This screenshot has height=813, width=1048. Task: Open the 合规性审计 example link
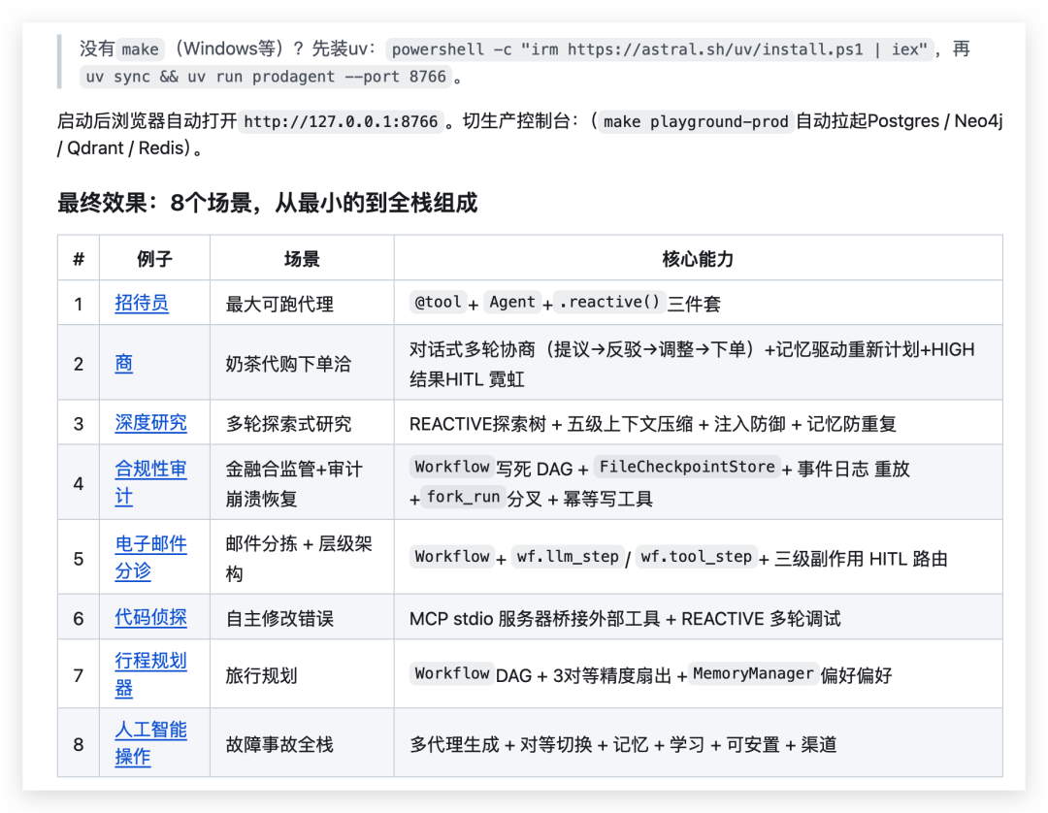click(x=150, y=482)
